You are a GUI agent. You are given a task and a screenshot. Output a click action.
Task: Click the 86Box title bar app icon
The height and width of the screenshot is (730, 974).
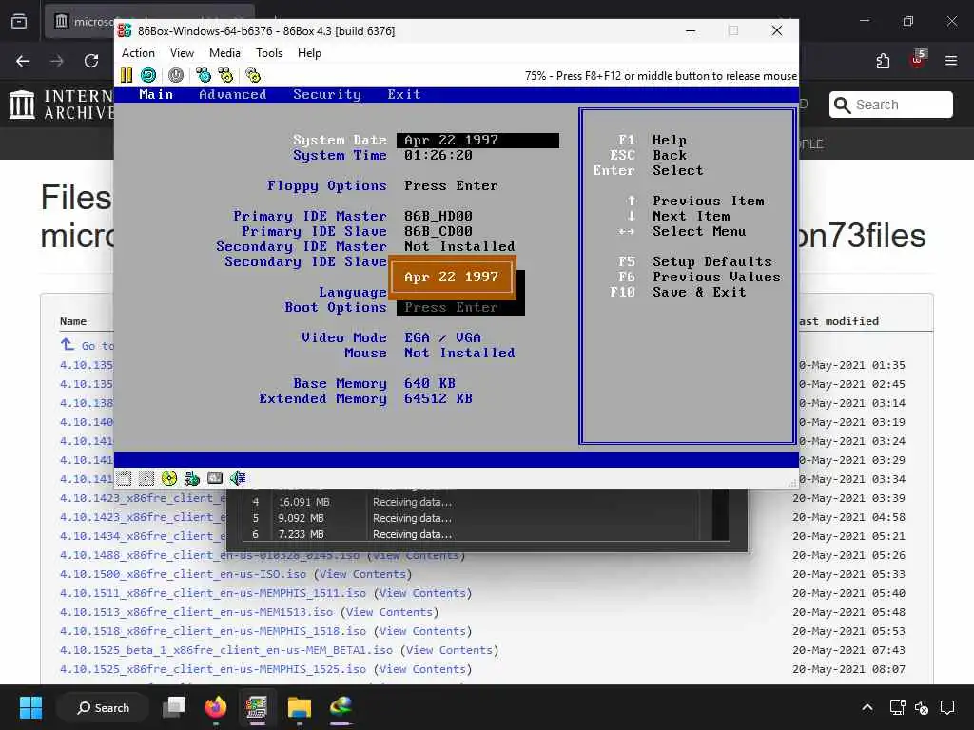125,31
